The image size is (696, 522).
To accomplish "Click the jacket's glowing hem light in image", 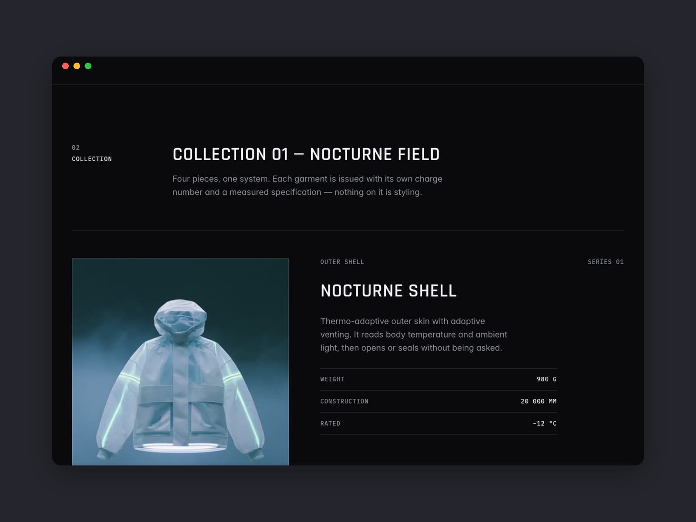I will pyautogui.click(x=179, y=447).
